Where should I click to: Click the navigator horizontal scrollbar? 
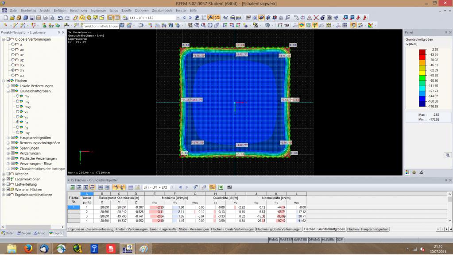[x=33, y=227]
